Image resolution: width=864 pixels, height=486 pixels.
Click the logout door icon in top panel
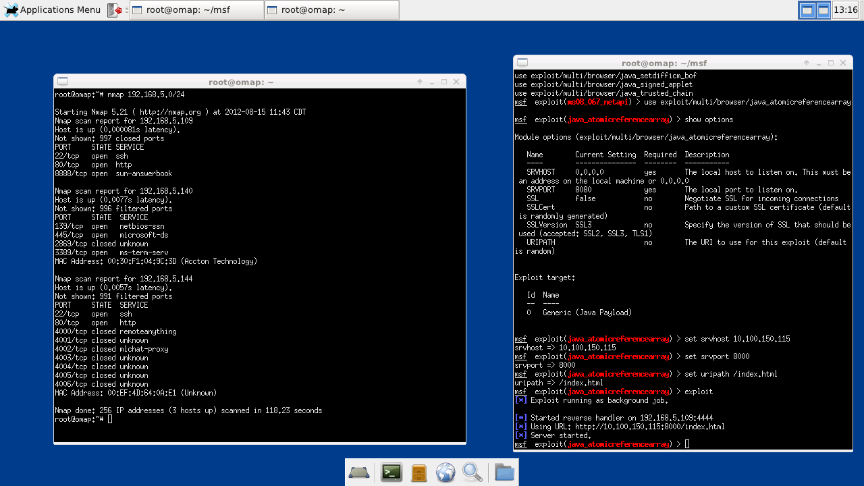click(x=115, y=10)
